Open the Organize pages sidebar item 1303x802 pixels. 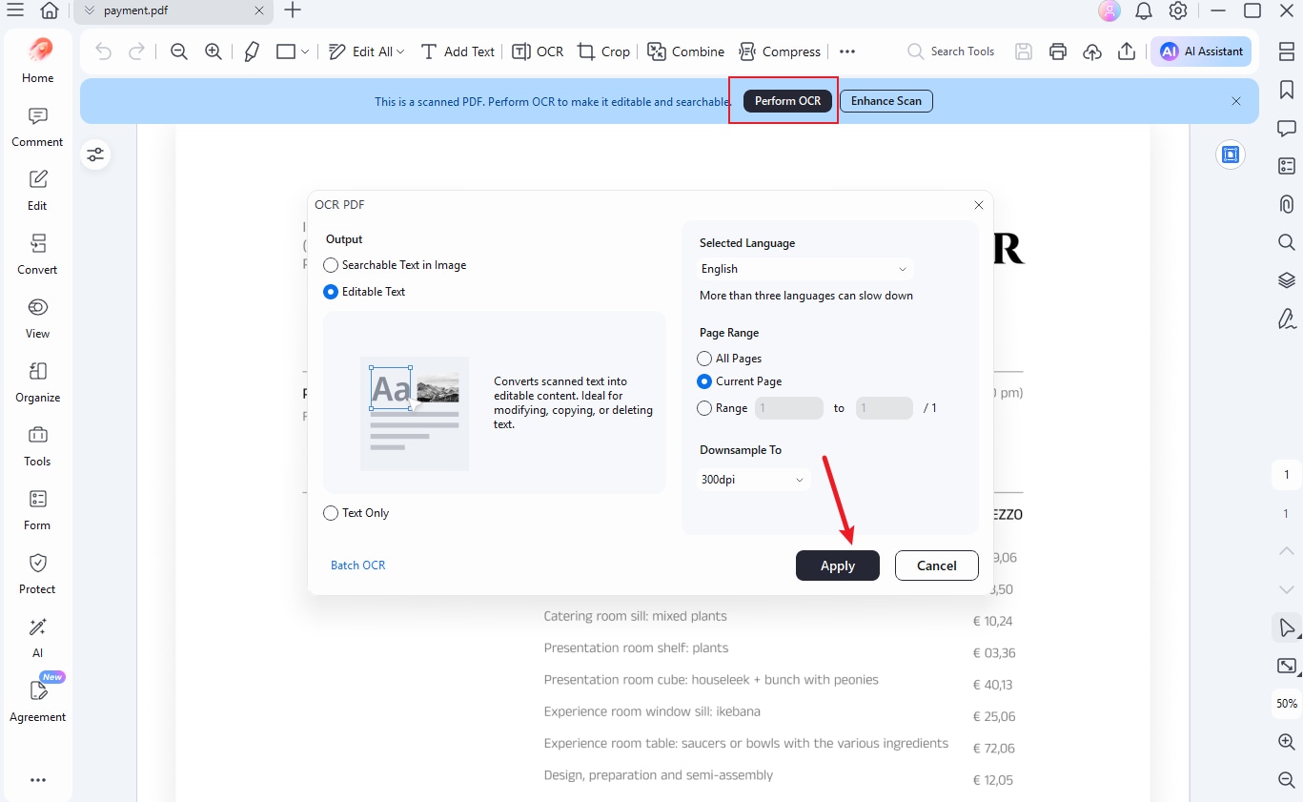click(37, 382)
